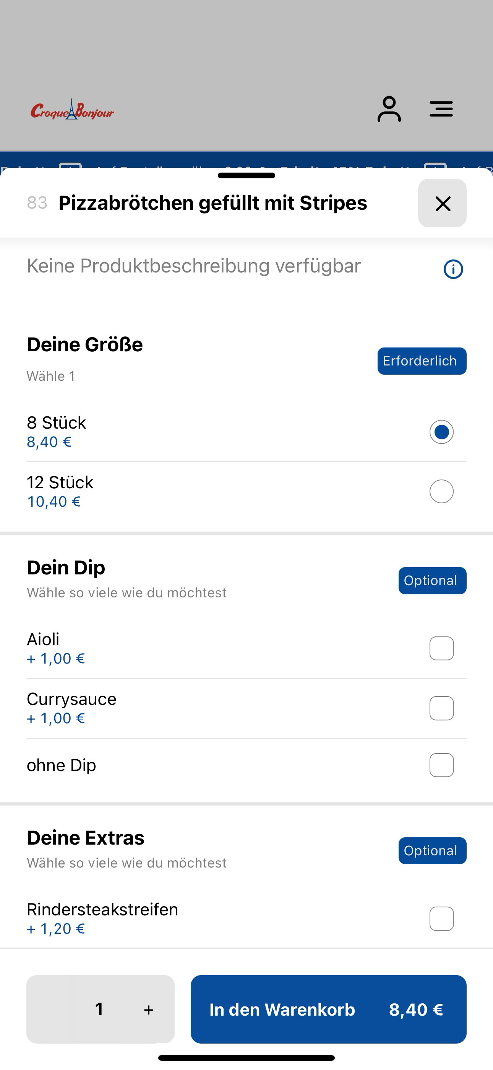Tap the sheet drag handle at top
Viewport: 493px width, 1070px height.
point(246,175)
